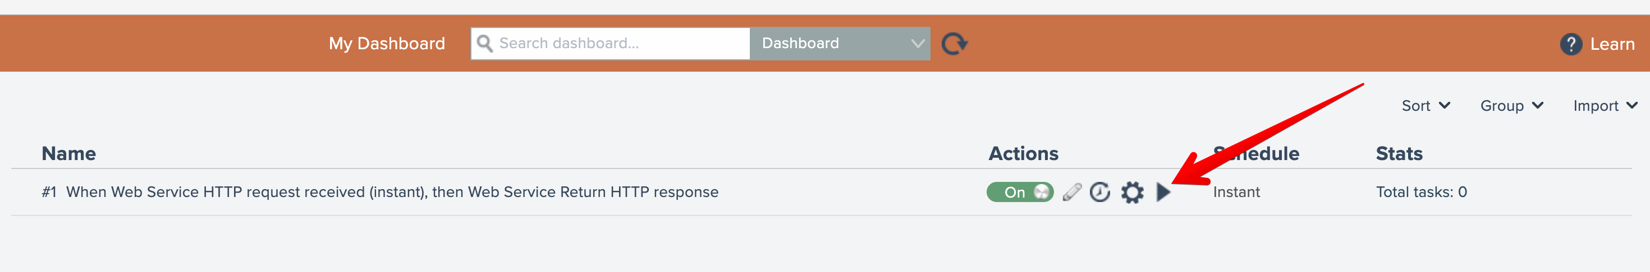This screenshot has height=272, width=1650.
Task: Open the Import dropdown menu
Action: [1605, 106]
